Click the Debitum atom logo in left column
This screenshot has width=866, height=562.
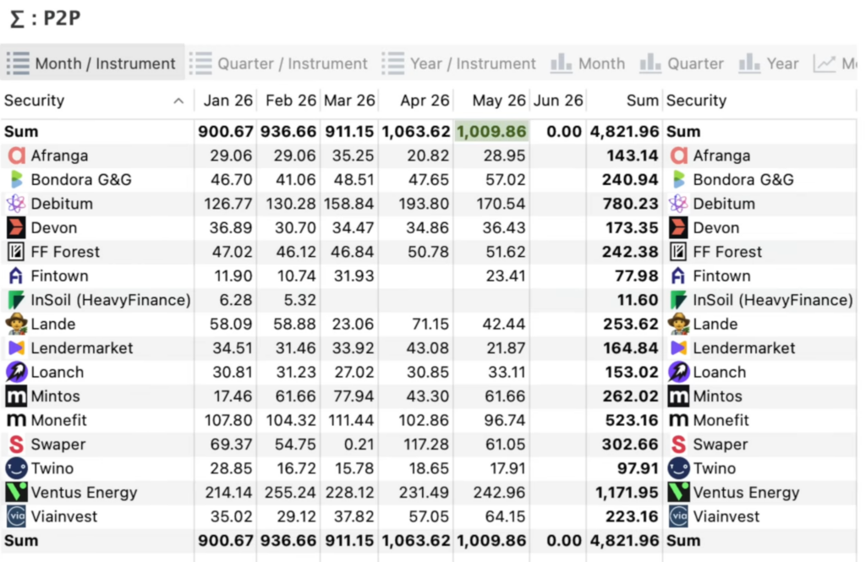coord(16,204)
